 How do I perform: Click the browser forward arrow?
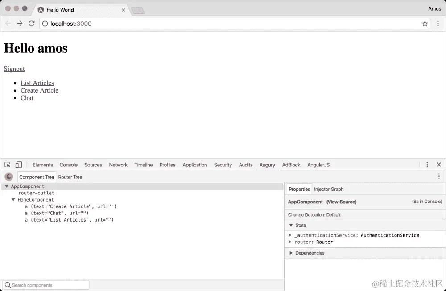click(x=20, y=24)
